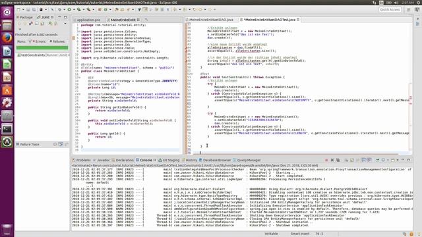Open the Open Perspective icon
The width and height of the screenshot is (422, 237).
409,9
